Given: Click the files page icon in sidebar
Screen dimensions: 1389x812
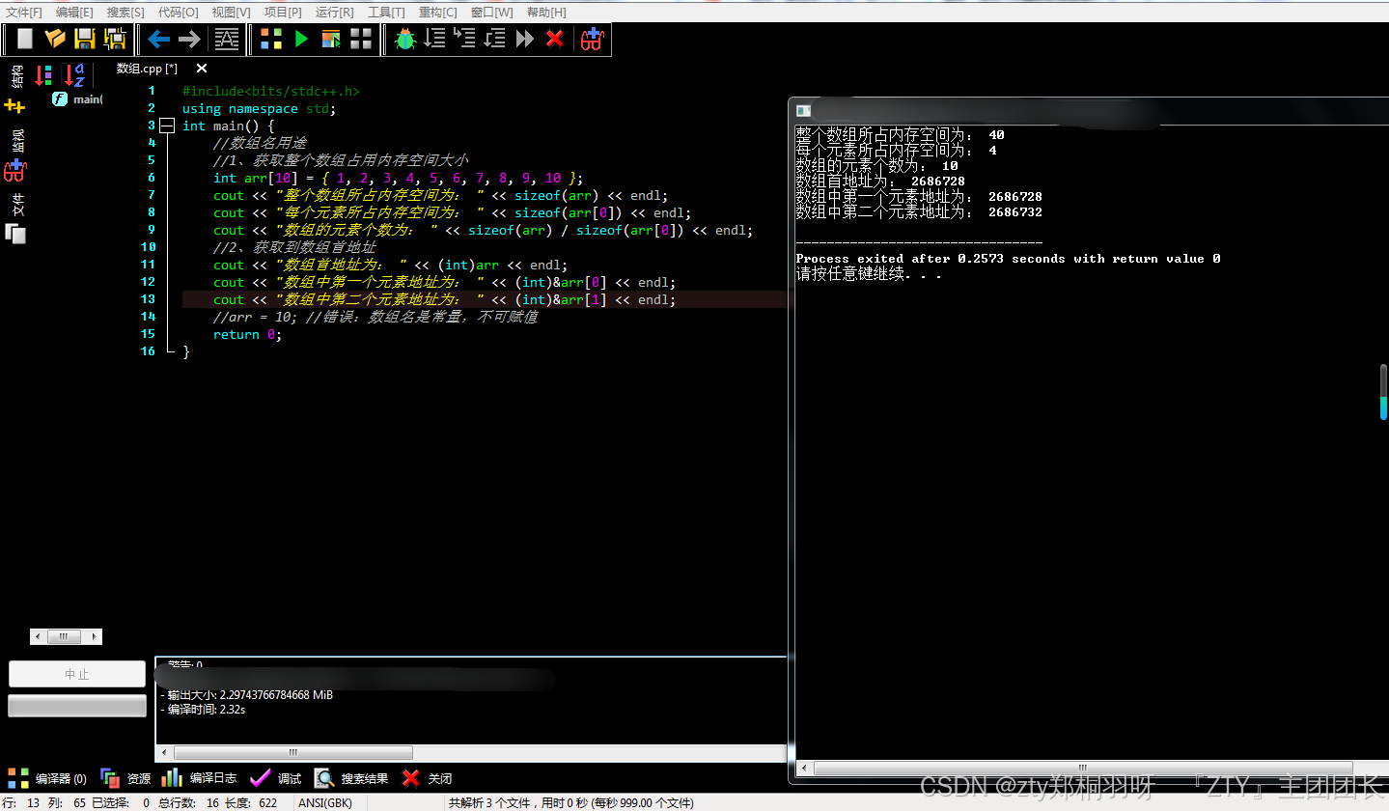Looking at the screenshot, I should pos(15,234).
